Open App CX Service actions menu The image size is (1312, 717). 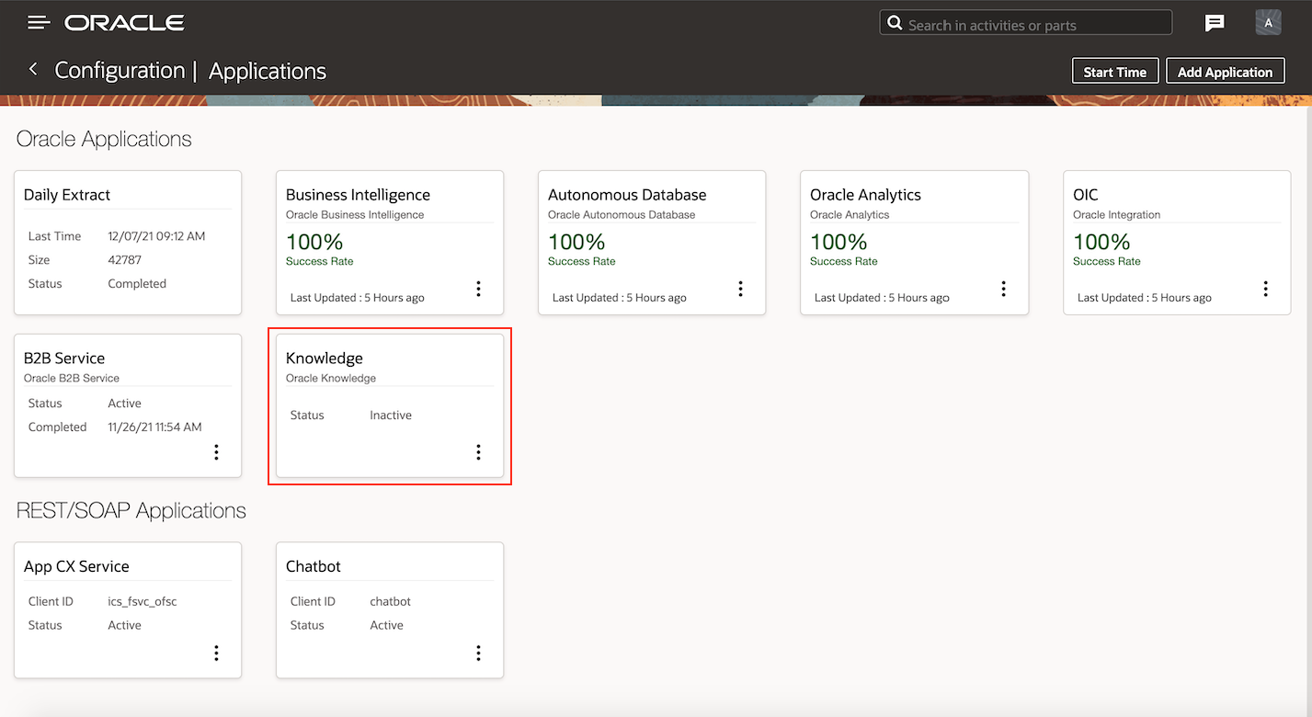click(x=216, y=653)
